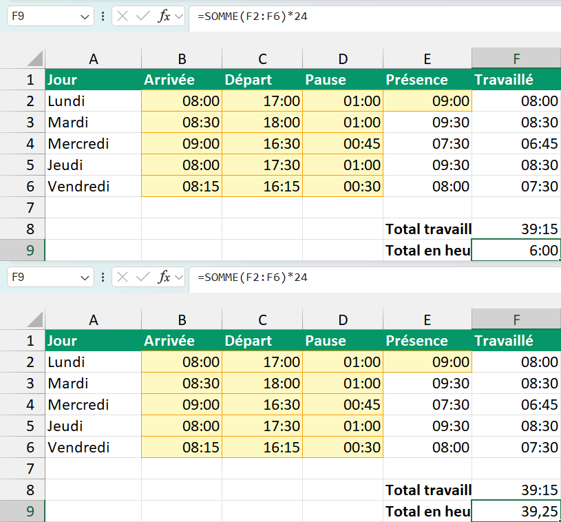Screen dimensions: 561x522
Task: Select the Départ value 16:15 in the upper sheet
Action: pyautogui.click(x=262, y=186)
